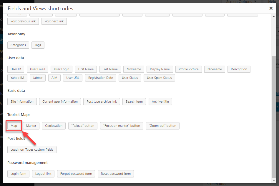Screen dimensions: 279x186
Task: Select the User Email shortcode button
Action: (37, 69)
